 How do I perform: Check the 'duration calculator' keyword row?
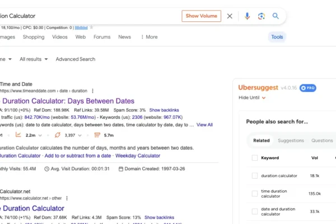click(255, 175)
